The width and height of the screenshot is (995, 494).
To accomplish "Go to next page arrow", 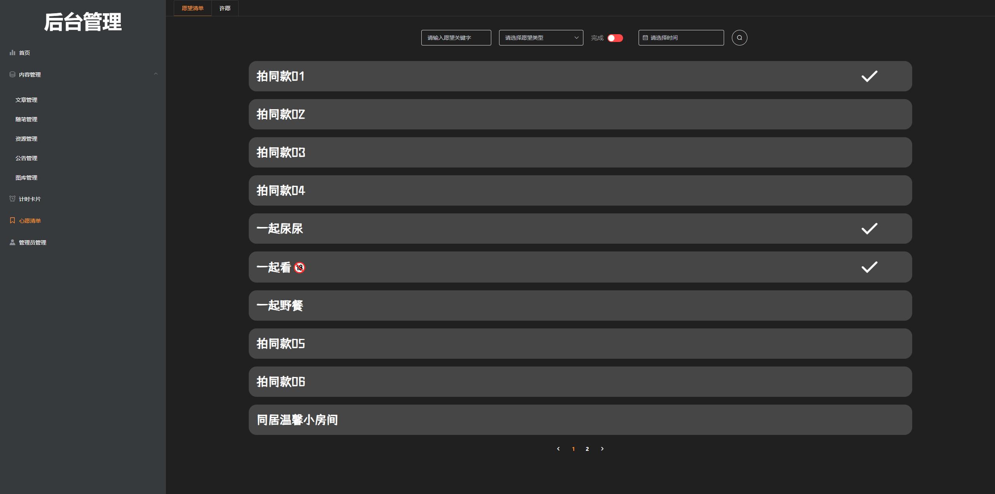I will click(602, 449).
